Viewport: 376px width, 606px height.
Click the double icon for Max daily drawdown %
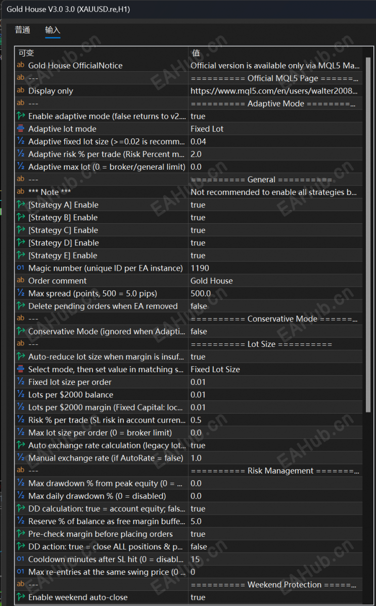coord(21,496)
